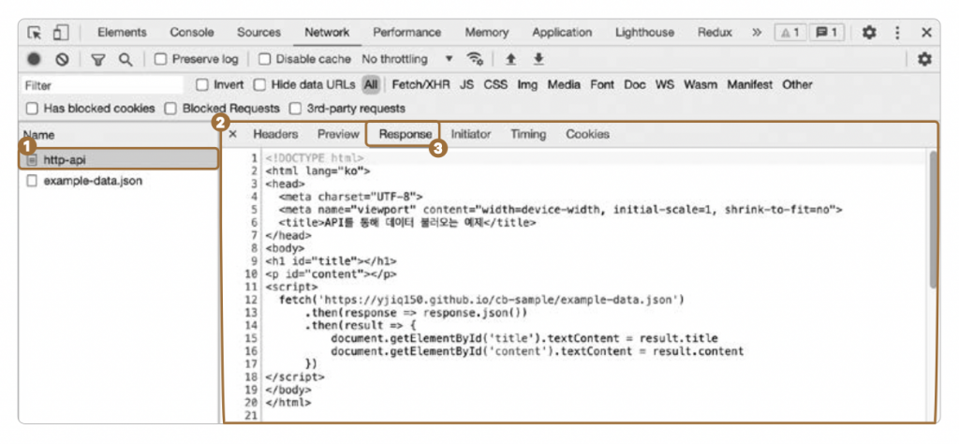This screenshot has width=959, height=444.
Task: Check Blocked Requests checkbox
Action: coord(171,109)
